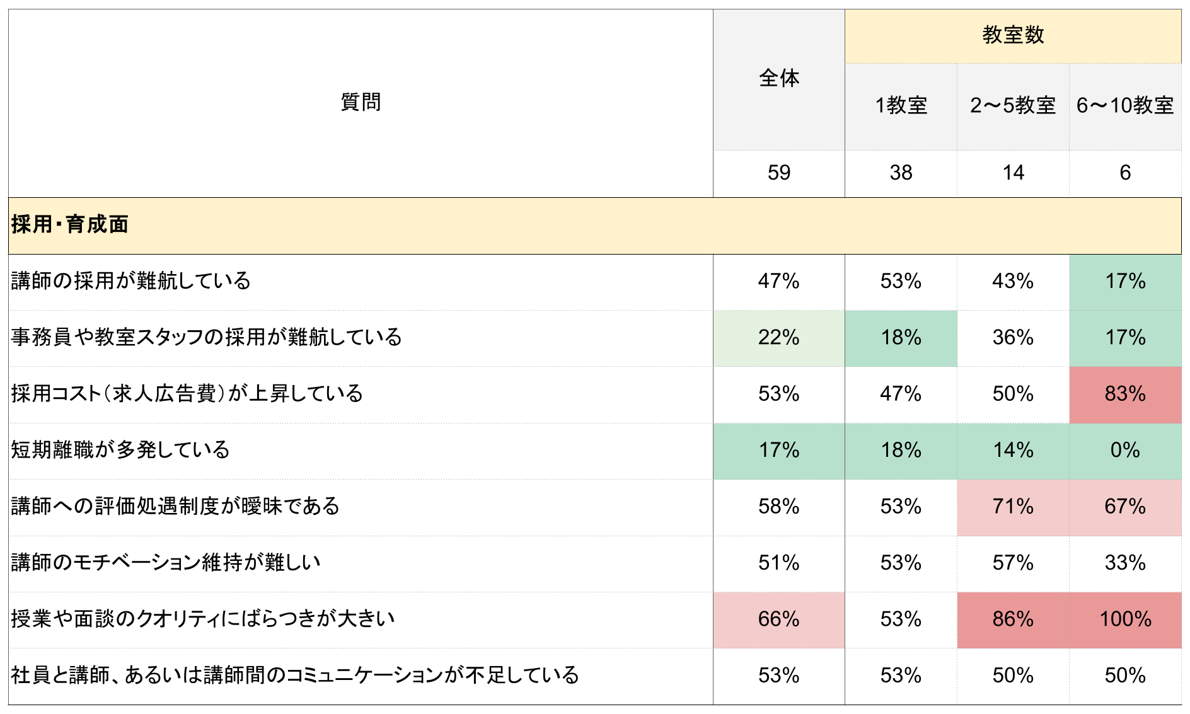Image resolution: width=1190 pixels, height=714 pixels.
Task: Click the red 100% cell
Action: 1124,619
